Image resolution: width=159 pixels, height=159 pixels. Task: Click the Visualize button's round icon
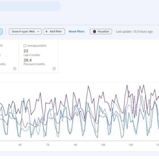click(95, 32)
